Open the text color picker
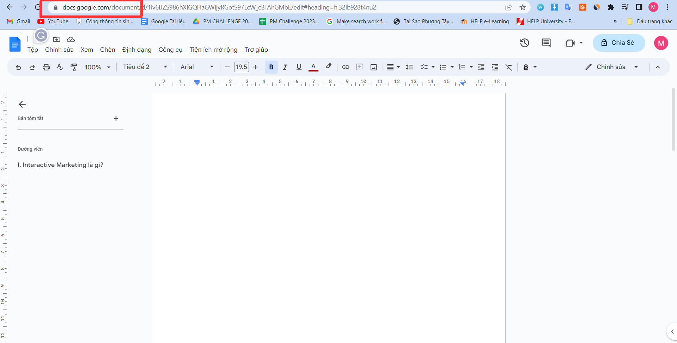This screenshot has height=343, width=677. [x=313, y=67]
